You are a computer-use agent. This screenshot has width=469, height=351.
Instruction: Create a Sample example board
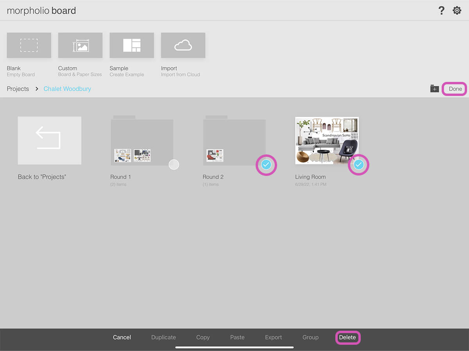click(132, 45)
